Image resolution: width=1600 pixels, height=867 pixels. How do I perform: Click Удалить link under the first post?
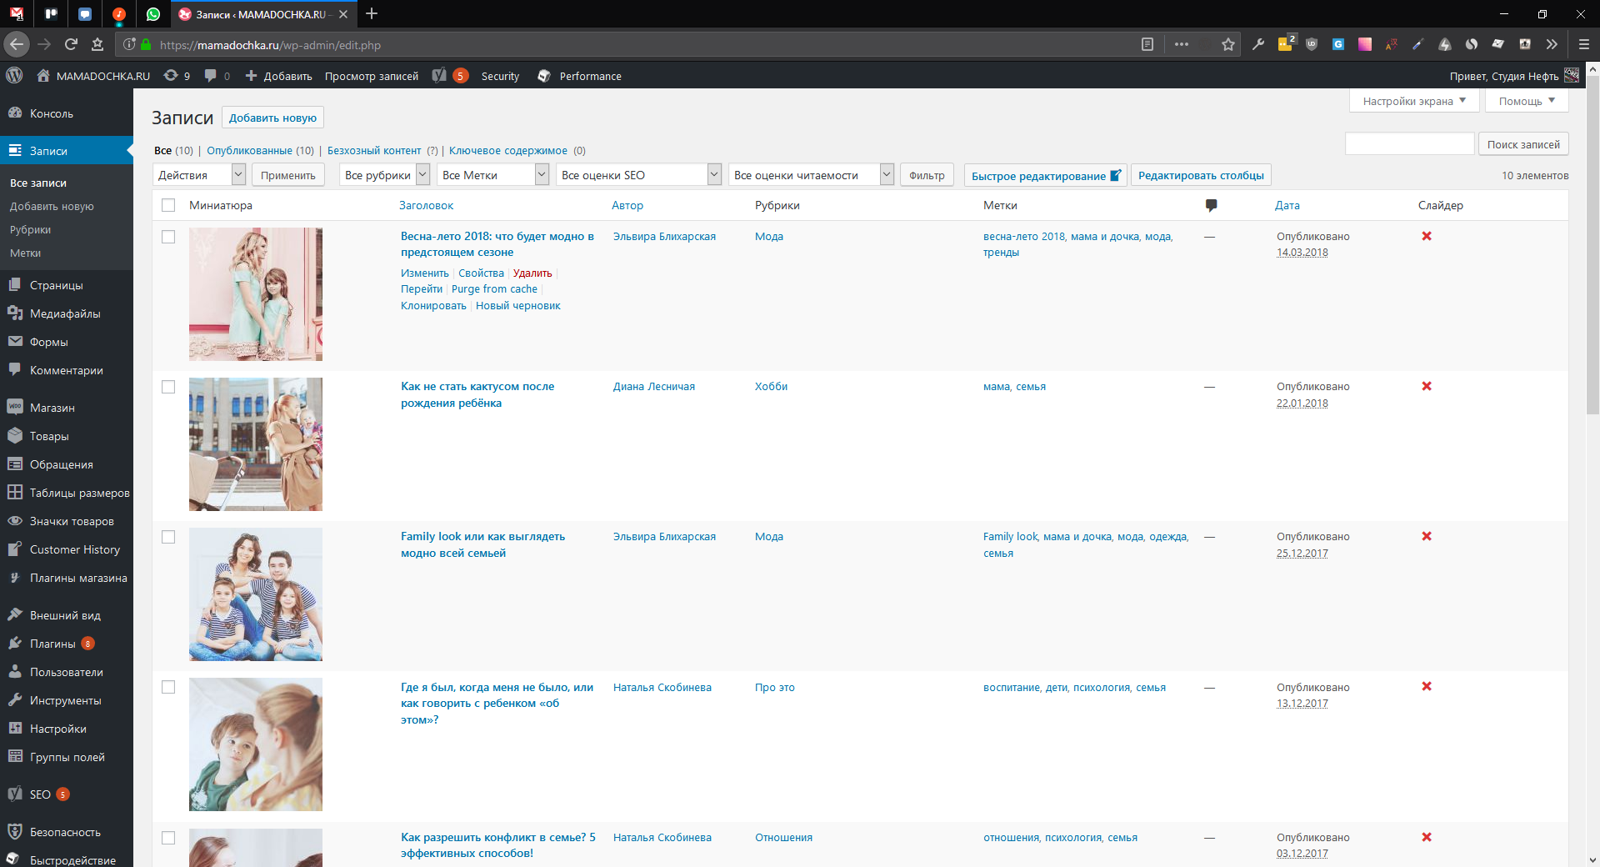(x=532, y=273)
